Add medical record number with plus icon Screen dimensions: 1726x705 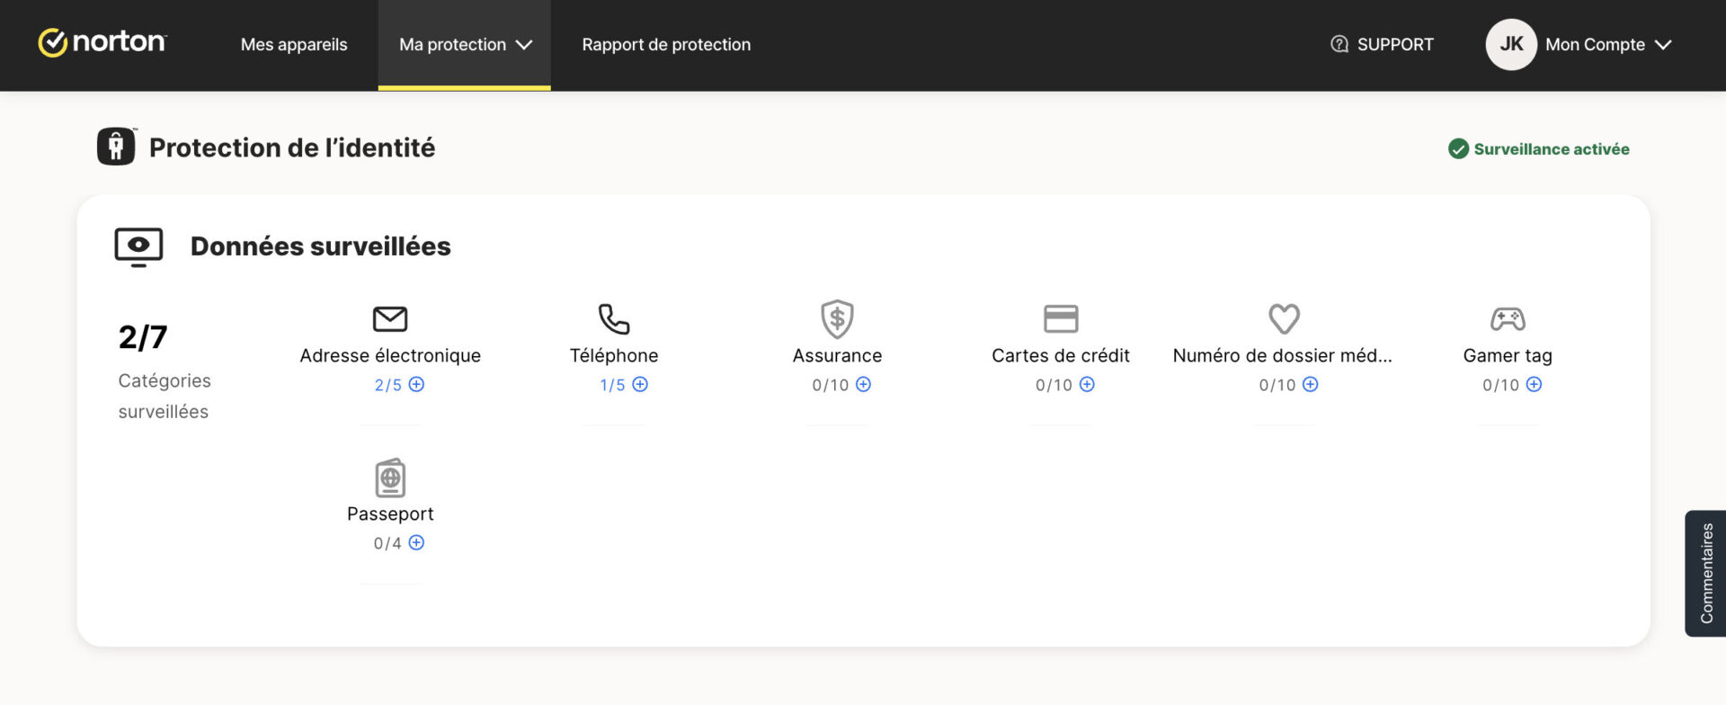(x=1311, y=384)
